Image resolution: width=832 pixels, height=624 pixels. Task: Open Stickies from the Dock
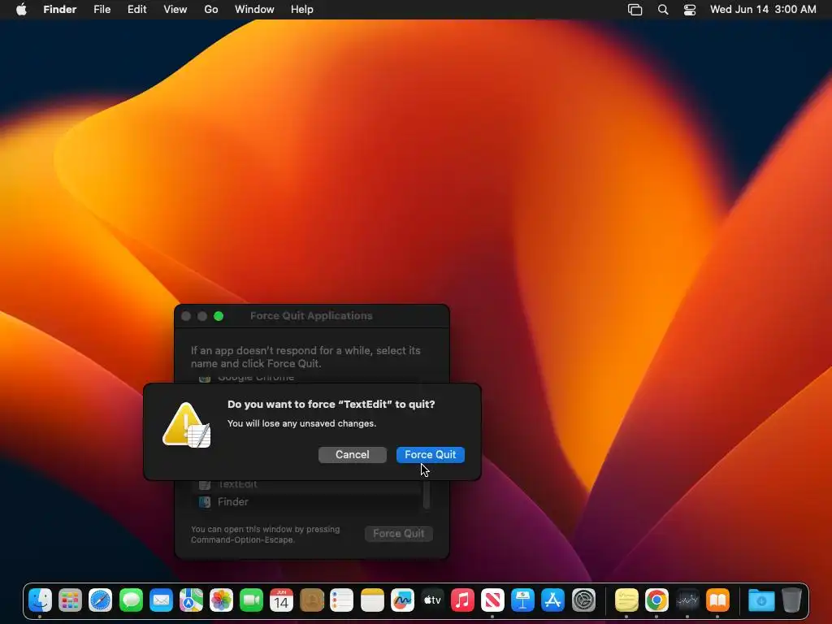[626, 600]
